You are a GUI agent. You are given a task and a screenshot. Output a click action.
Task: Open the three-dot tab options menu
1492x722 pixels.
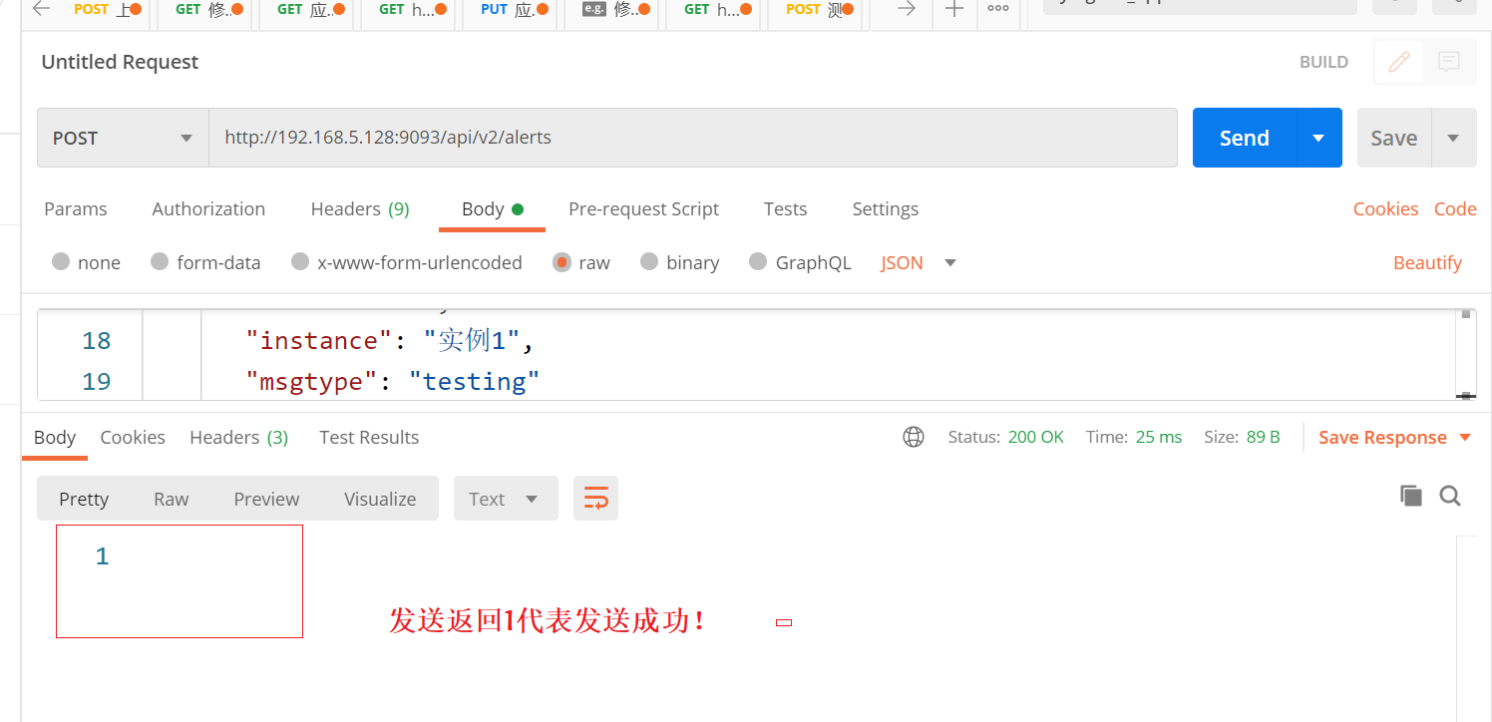coord(998,10)
